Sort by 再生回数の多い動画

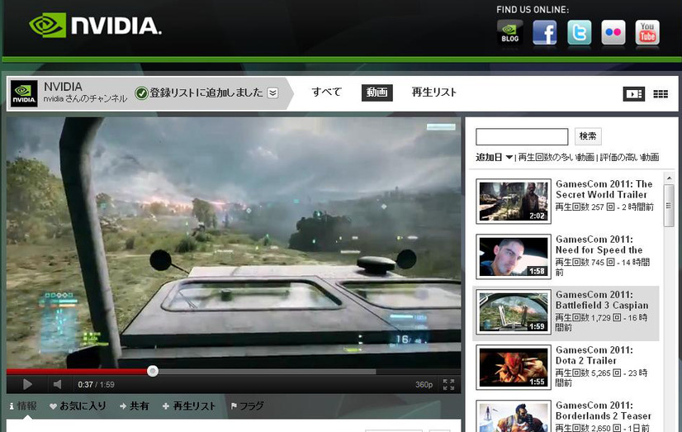point(556,157)
